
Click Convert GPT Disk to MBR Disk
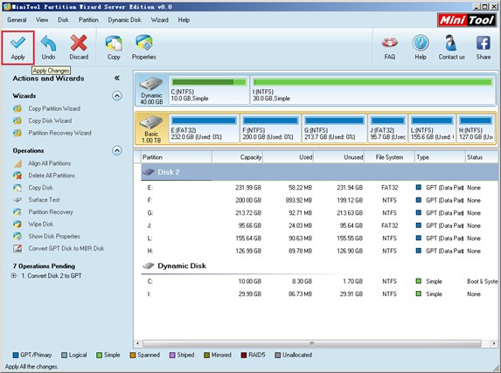(66, 248)
